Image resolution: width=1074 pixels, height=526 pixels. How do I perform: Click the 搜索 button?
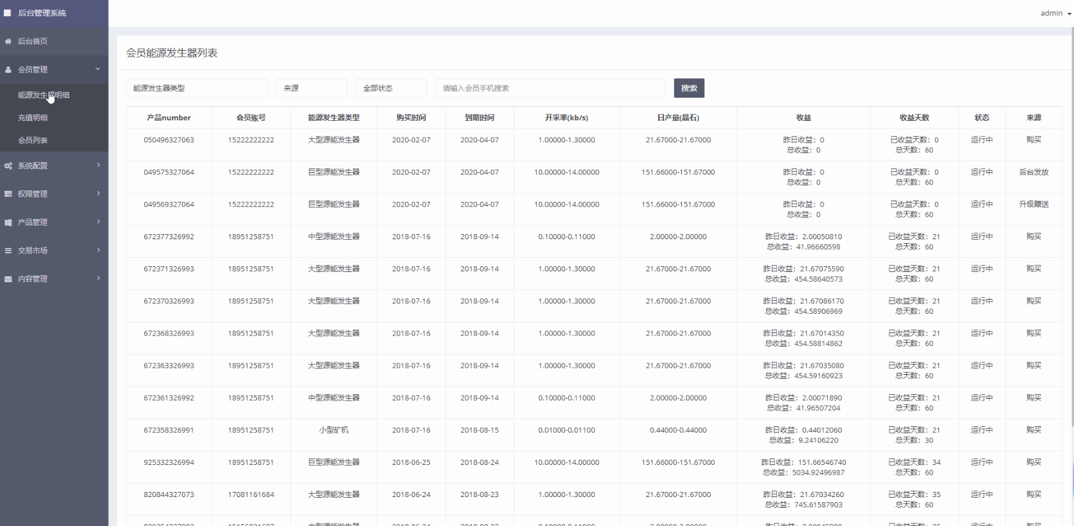pos(689,88)
